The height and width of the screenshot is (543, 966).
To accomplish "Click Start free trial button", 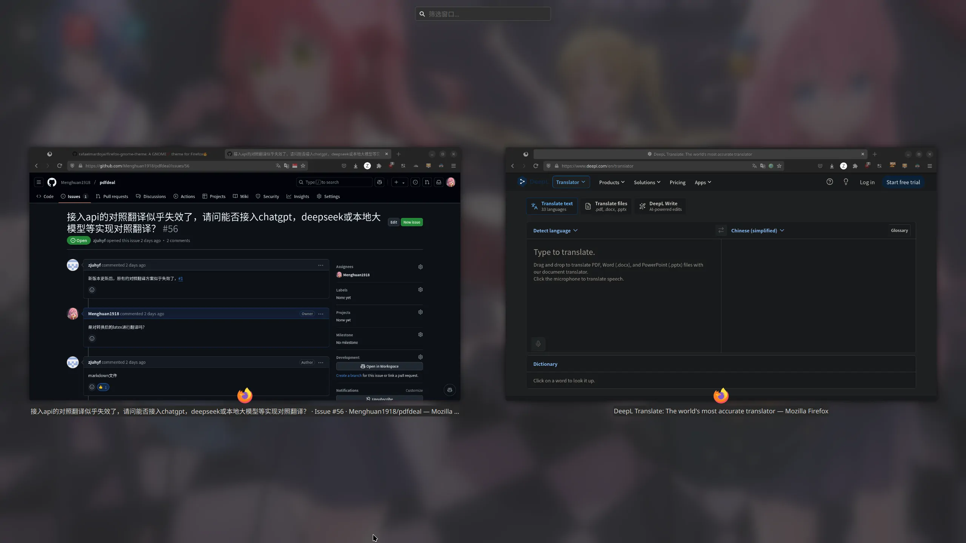I will (903, 183).
